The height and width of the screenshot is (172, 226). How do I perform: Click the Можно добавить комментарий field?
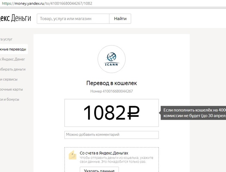[x=112, y=135]
